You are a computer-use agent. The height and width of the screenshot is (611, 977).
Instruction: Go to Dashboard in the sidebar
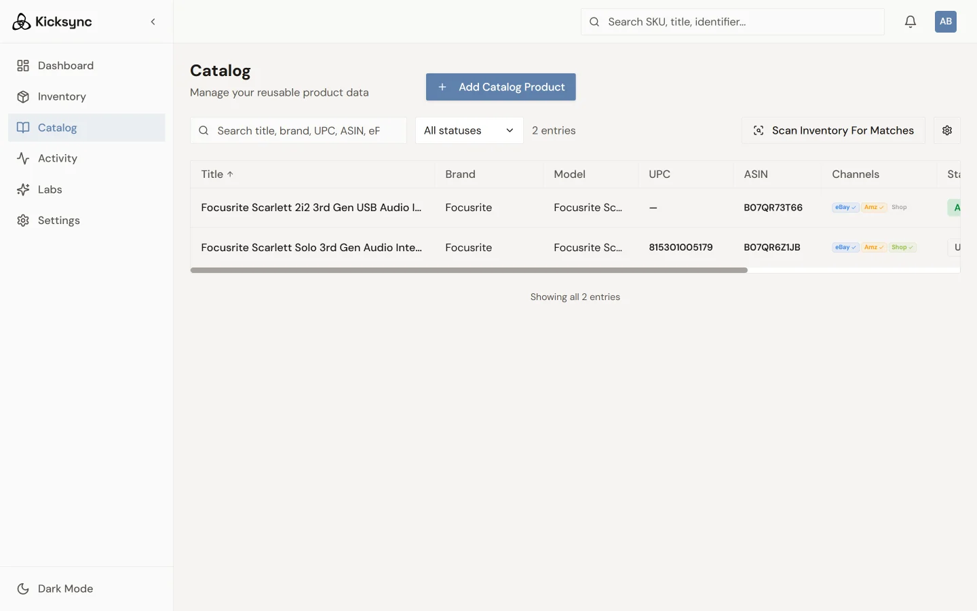(x=86, y=66)
